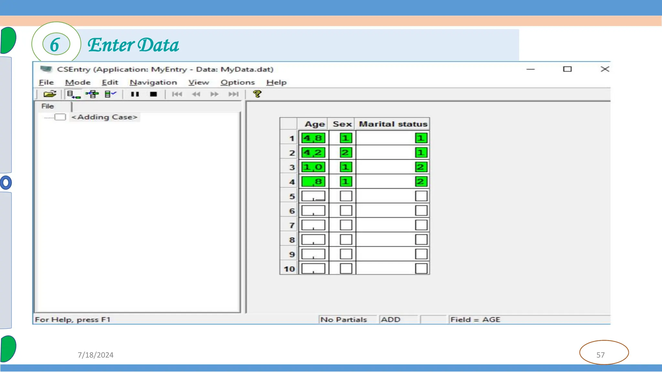Click the empty Age field in row 10
The image size is (662, 372).
[x=313, y=269]
